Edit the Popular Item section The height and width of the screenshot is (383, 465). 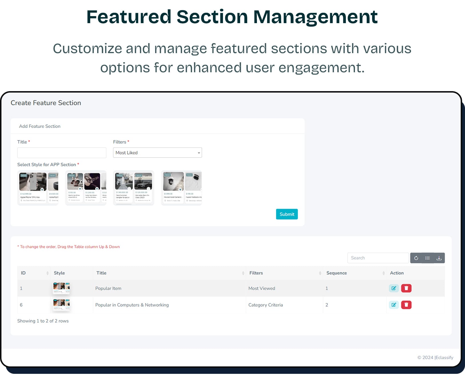[394, 288]
